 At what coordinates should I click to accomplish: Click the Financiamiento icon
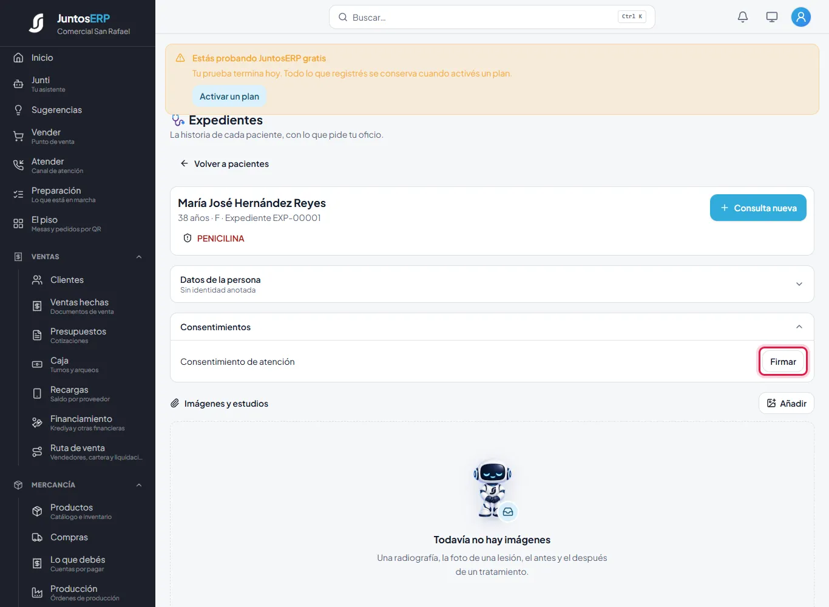click(37, 423)
